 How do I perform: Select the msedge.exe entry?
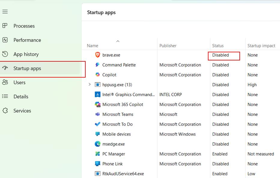click(x=113, y=144)
